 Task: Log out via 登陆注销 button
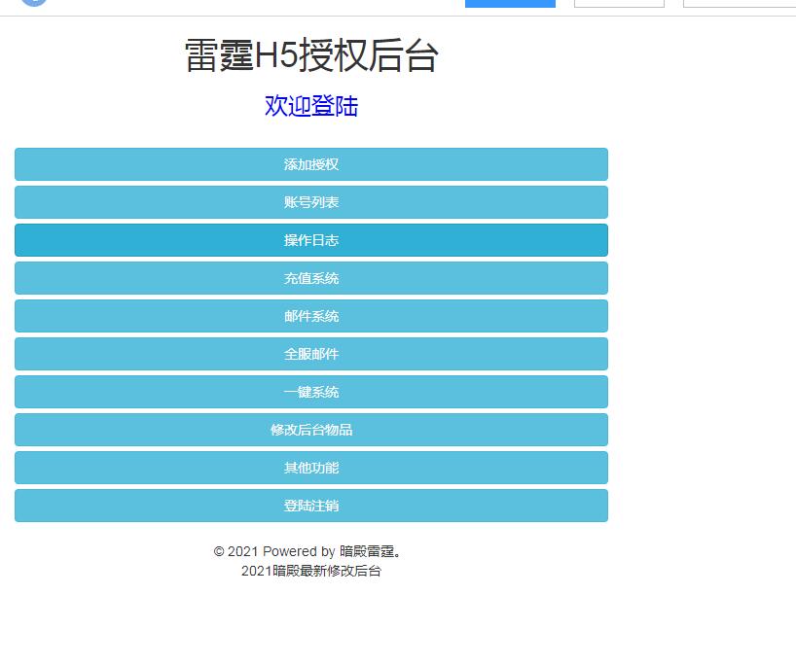click(x=311, y=506)
